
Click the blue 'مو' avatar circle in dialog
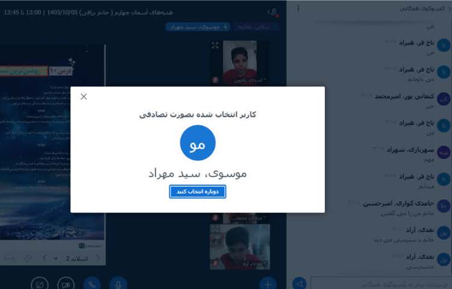198,143
